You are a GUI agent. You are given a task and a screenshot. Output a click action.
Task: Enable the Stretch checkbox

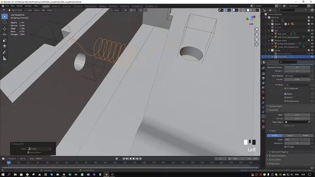pos(285,97)
